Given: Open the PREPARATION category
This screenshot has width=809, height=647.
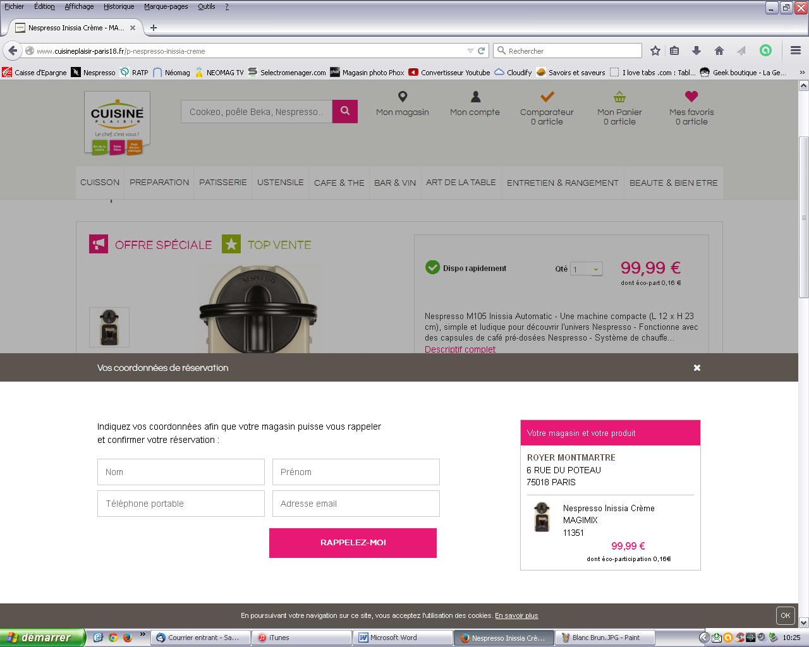Looking at the screenshot, I should click(159, 182).
